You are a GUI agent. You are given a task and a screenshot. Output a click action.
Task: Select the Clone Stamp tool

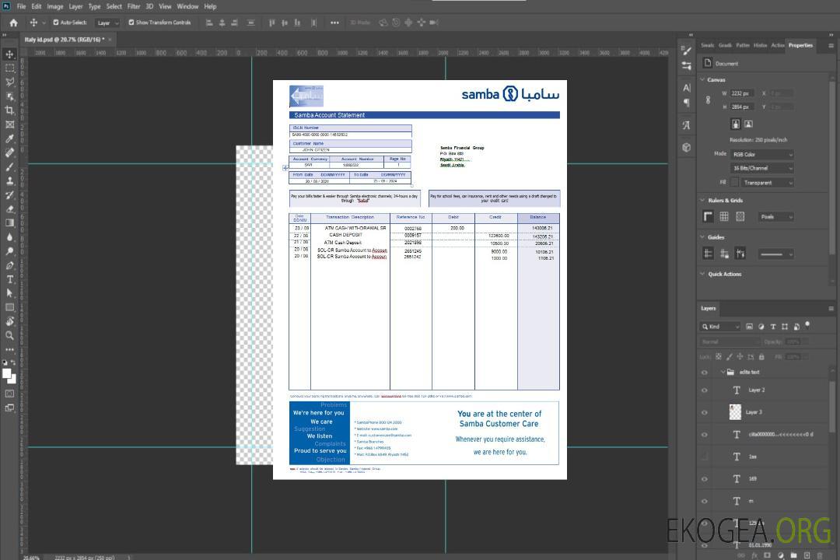point(9,181)
